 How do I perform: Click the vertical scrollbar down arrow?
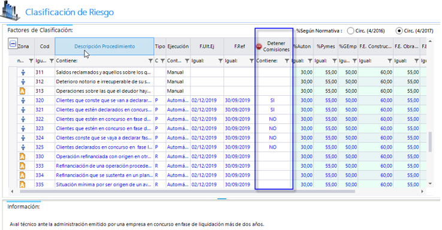430,184
